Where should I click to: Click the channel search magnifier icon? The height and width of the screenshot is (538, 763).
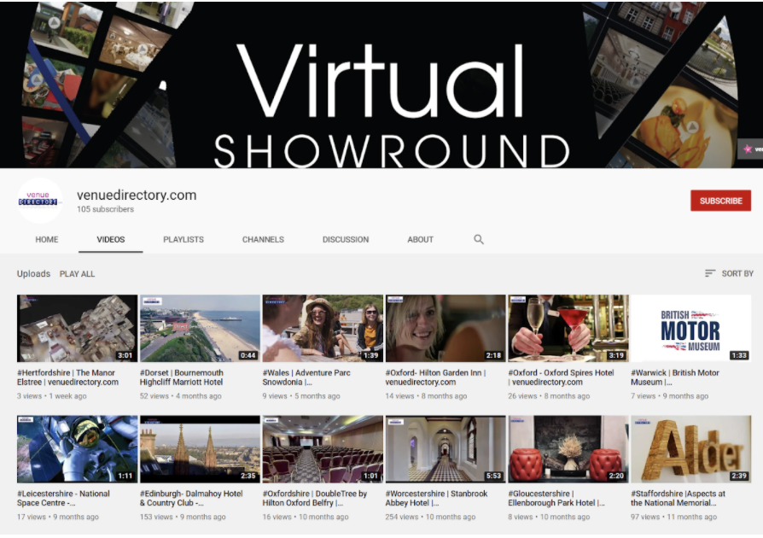coord(479,240)
